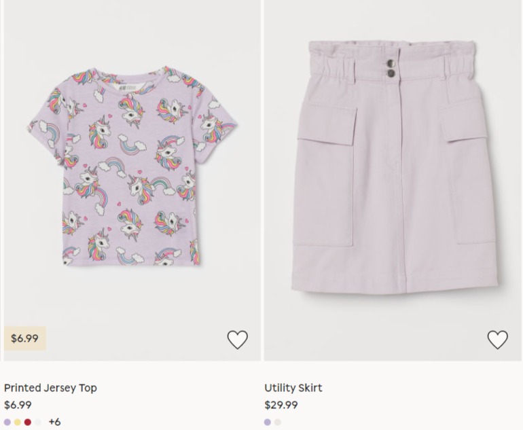Add Utility Skirt to favorites heart
Image resolution: width=523 pixels, height=430 pixels.
(498, 340)
